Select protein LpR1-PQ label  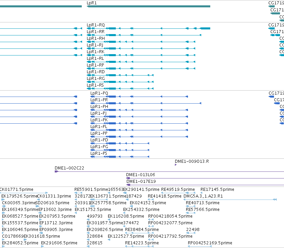(99, 93)
